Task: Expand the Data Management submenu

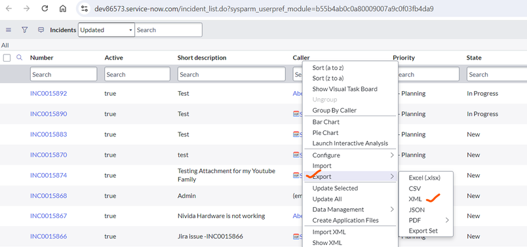Action: [350, 210]
